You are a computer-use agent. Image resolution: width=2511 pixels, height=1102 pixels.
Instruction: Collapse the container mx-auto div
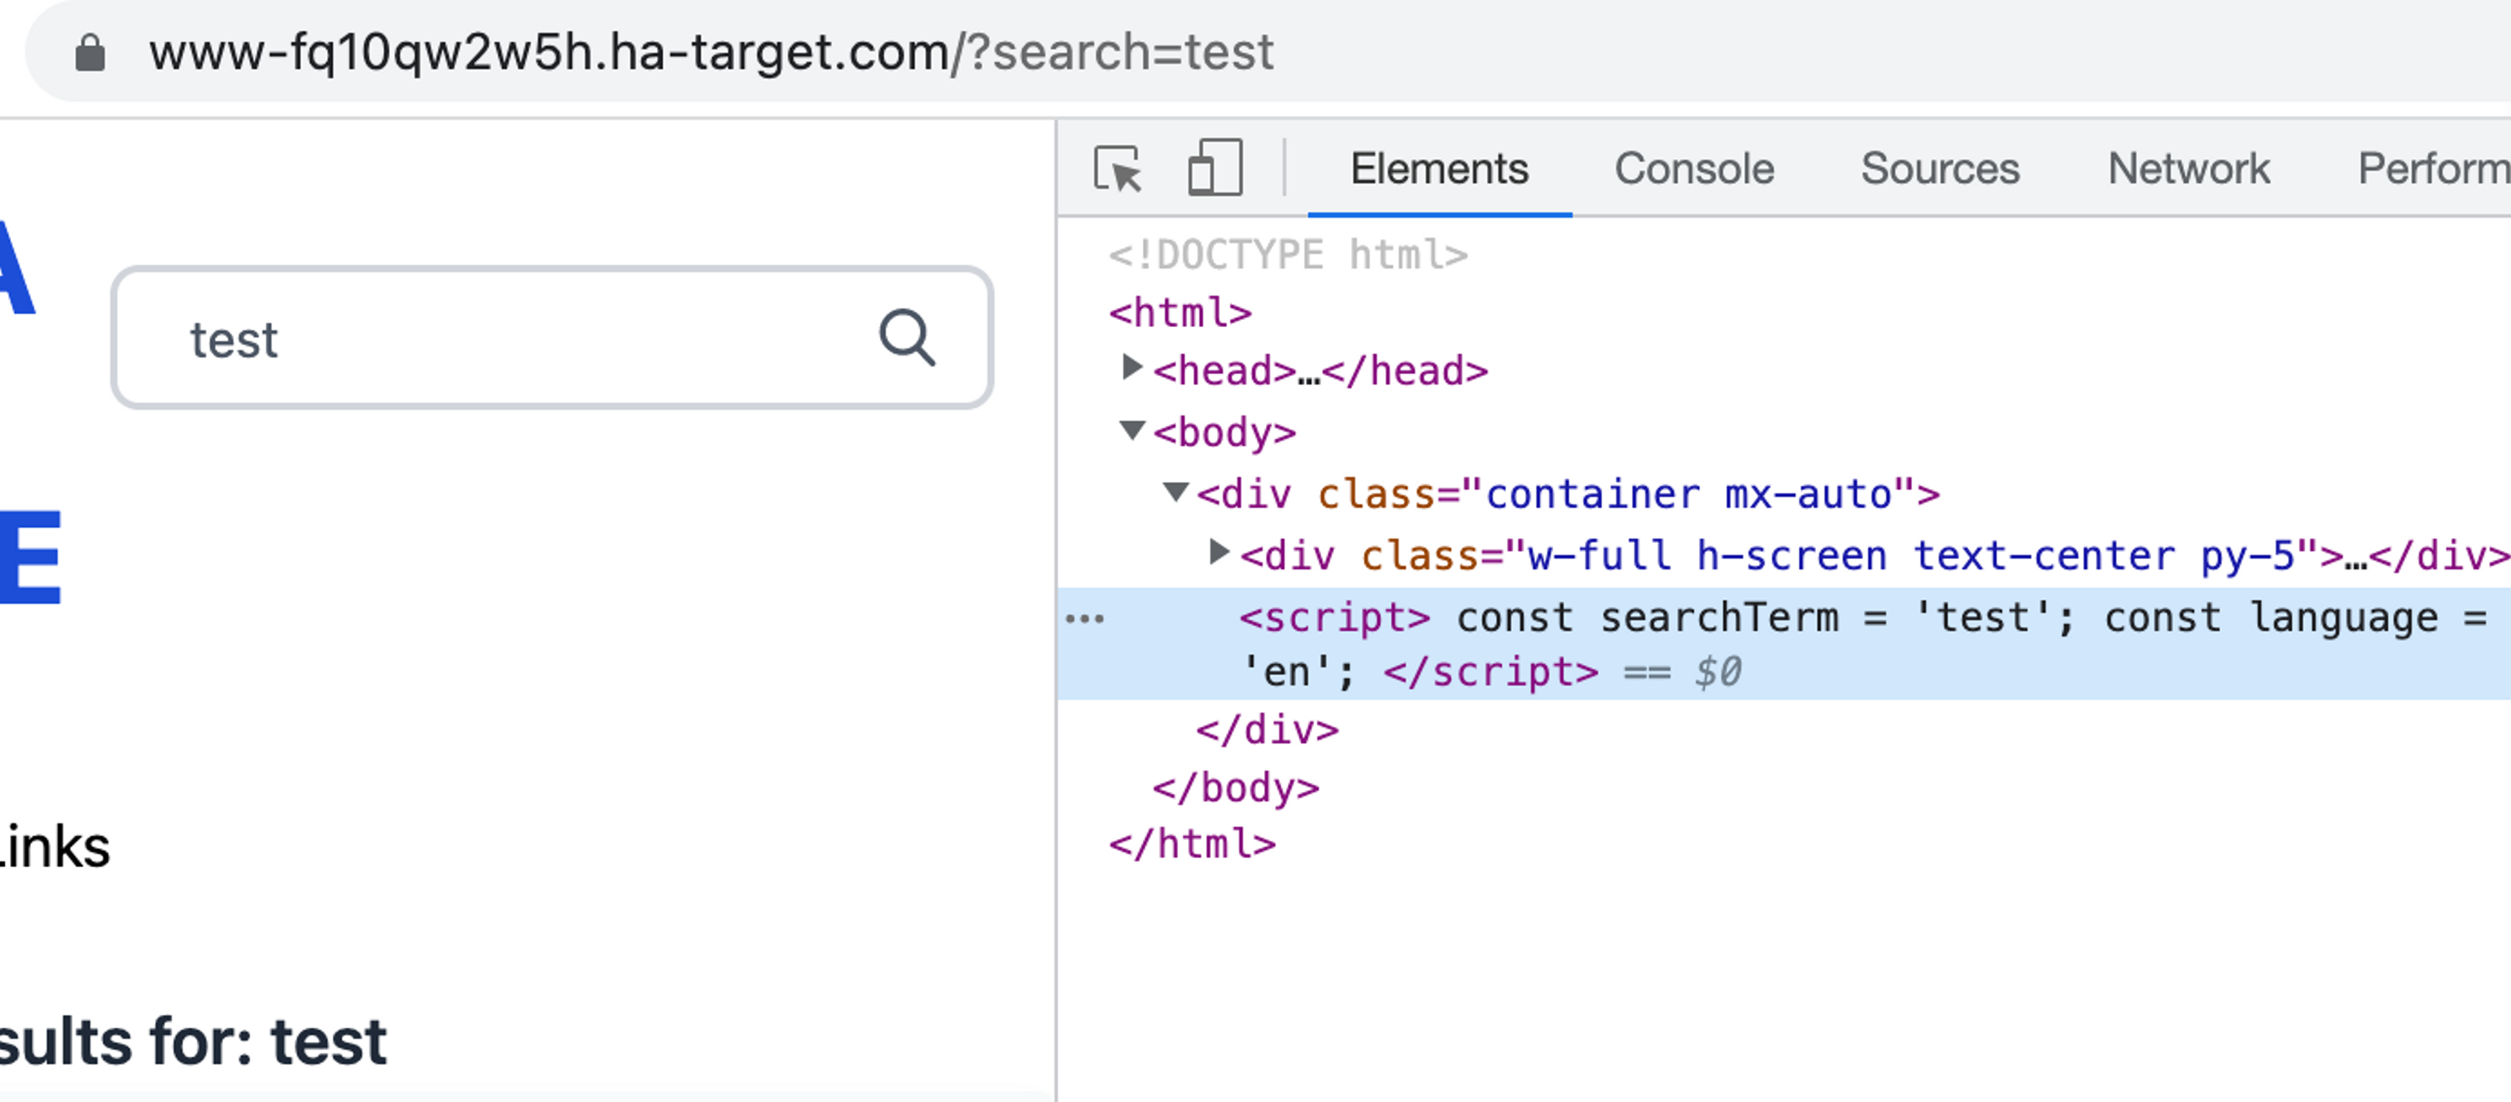pos(1176,492)
